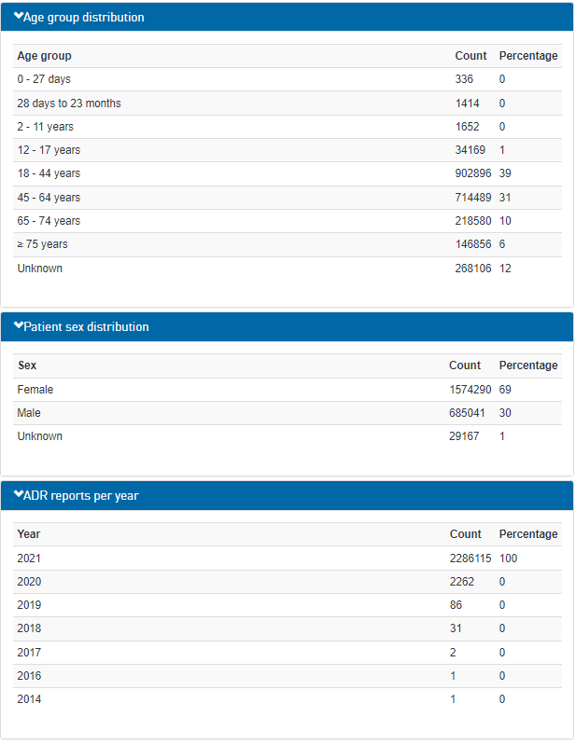Open the 2014 count value link
The image size is (576, 745).
453,698
